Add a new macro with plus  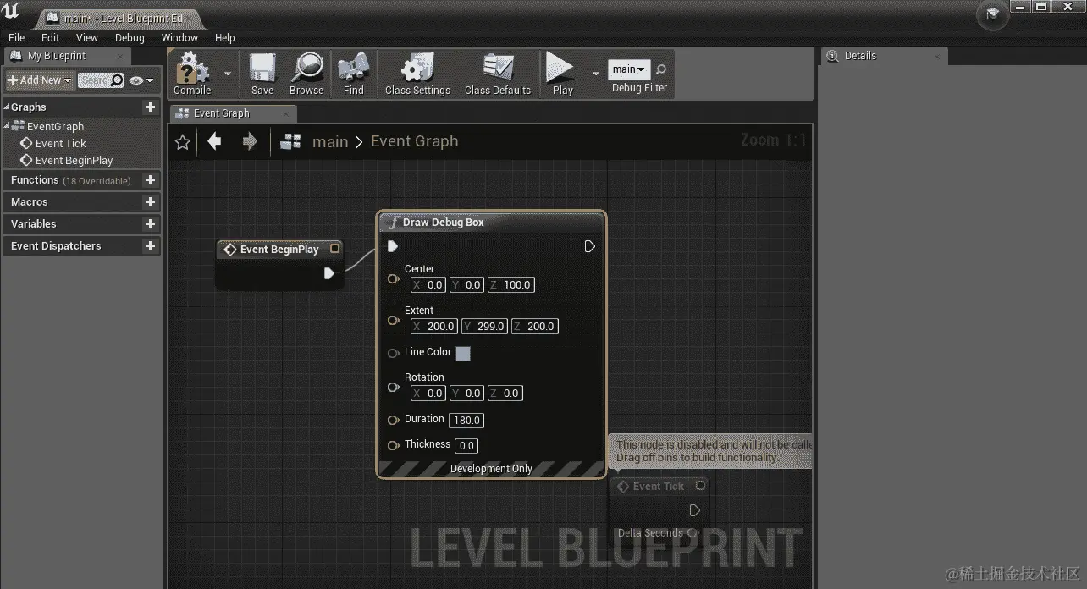(x=150, y=202)
